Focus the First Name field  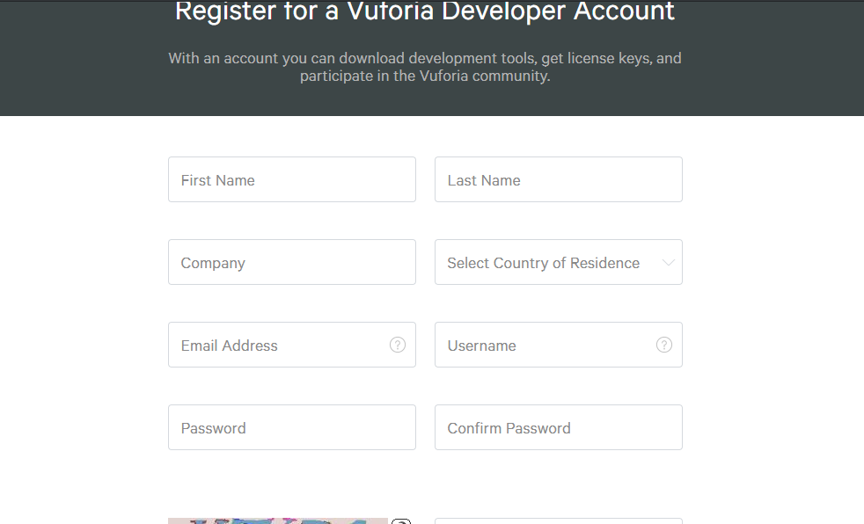tap(292, 179)
